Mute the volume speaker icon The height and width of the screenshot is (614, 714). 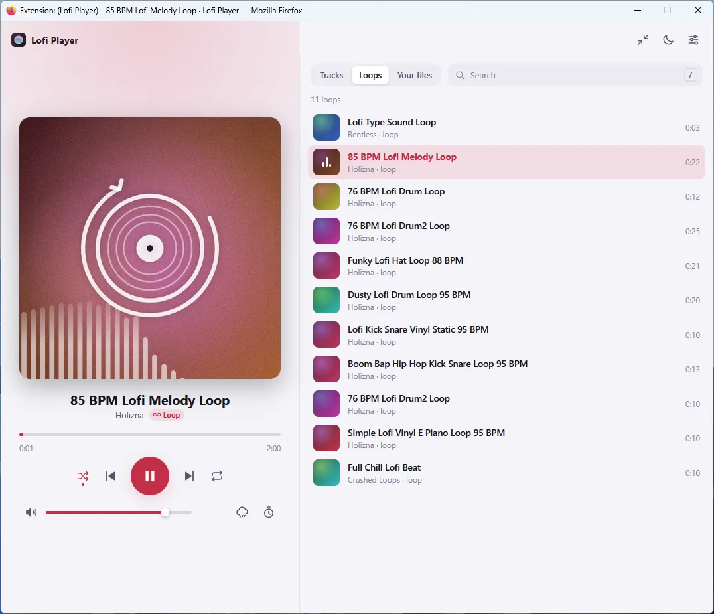(31, 513)
